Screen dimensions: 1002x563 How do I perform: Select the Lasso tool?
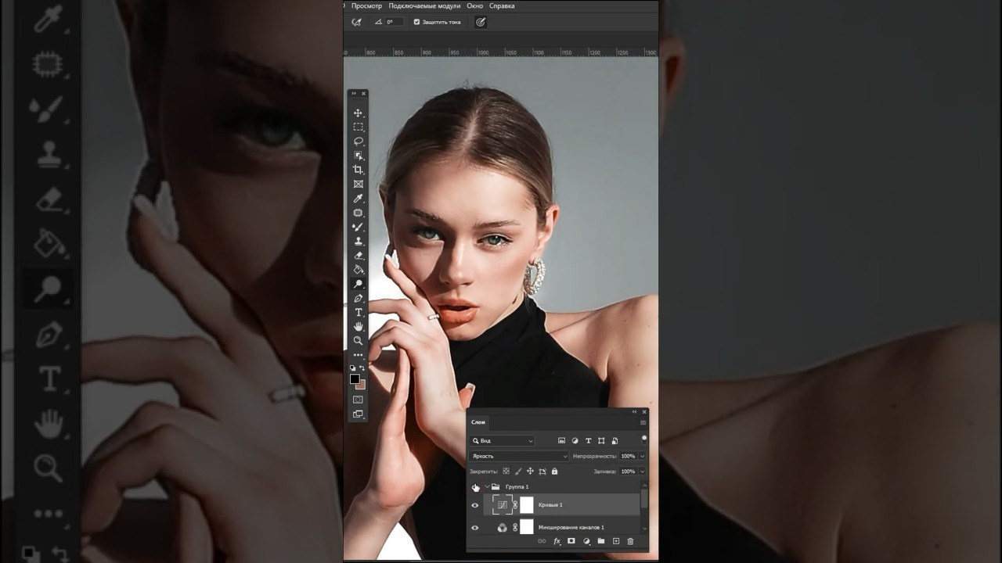coord(358,141)
